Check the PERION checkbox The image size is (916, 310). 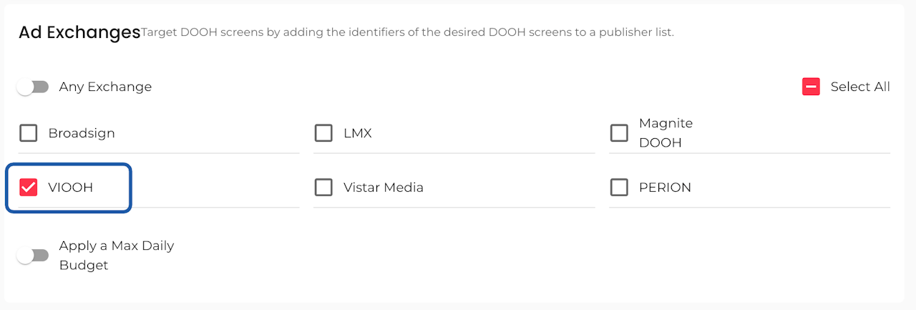[619, 188]
